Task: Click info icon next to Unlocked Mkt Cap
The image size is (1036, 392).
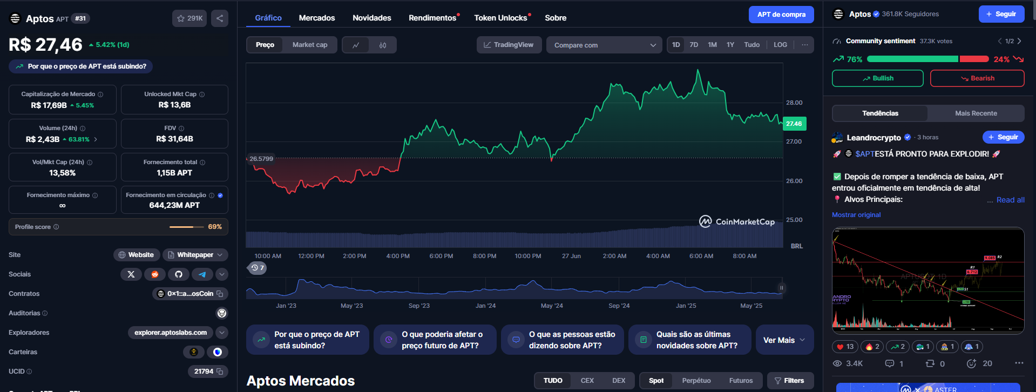Action: [x=202, y=94]
